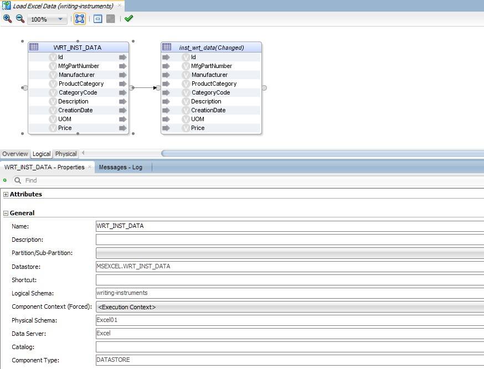Viewport: 484px width, 369px height.
Task: Select the Zoom In magnifier tool
Action: (x=7, y=18)
